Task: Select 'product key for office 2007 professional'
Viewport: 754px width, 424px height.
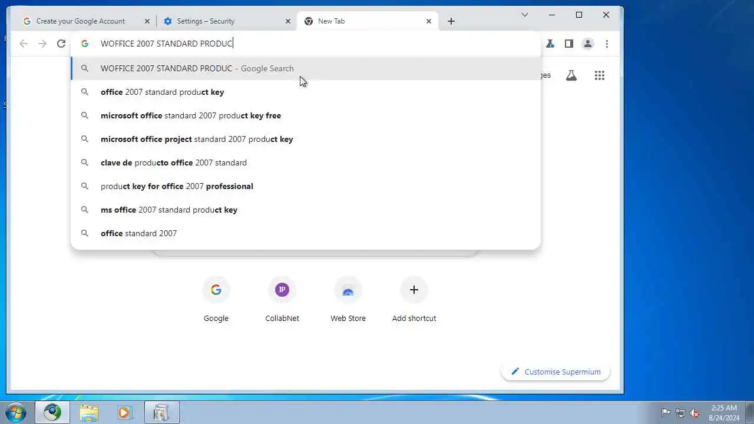Action: pos(306,186)
